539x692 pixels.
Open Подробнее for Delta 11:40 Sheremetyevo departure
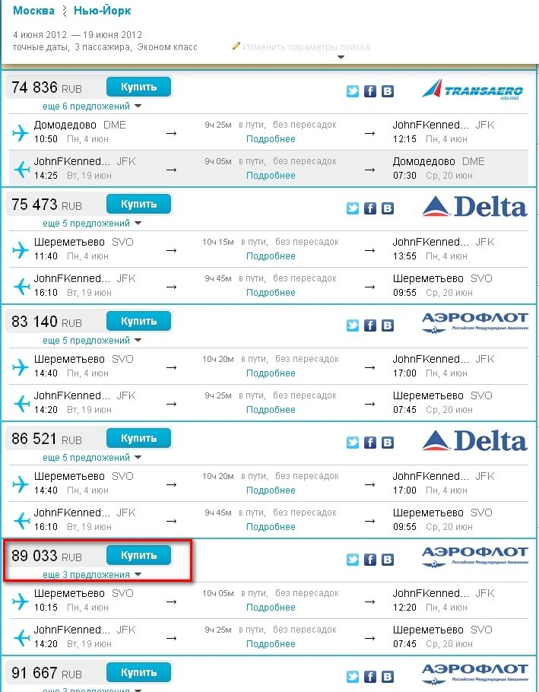coord(271,256)
